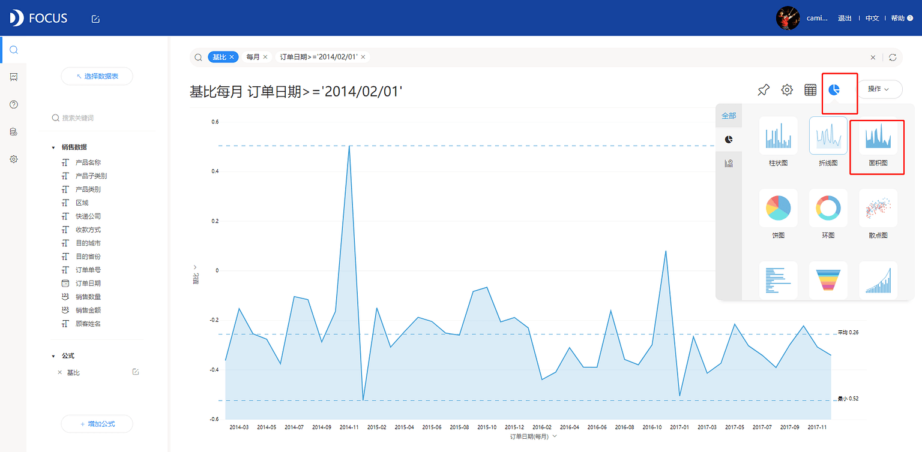The width and height of the screenshot is (922, 452).
Task: Select the 顾客姓名 column
Action: (88, 324)
